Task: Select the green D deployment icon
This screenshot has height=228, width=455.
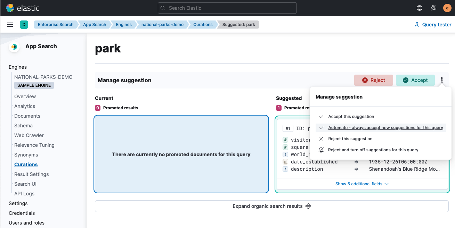Action: pyautogui.click(x=24, y=24)
